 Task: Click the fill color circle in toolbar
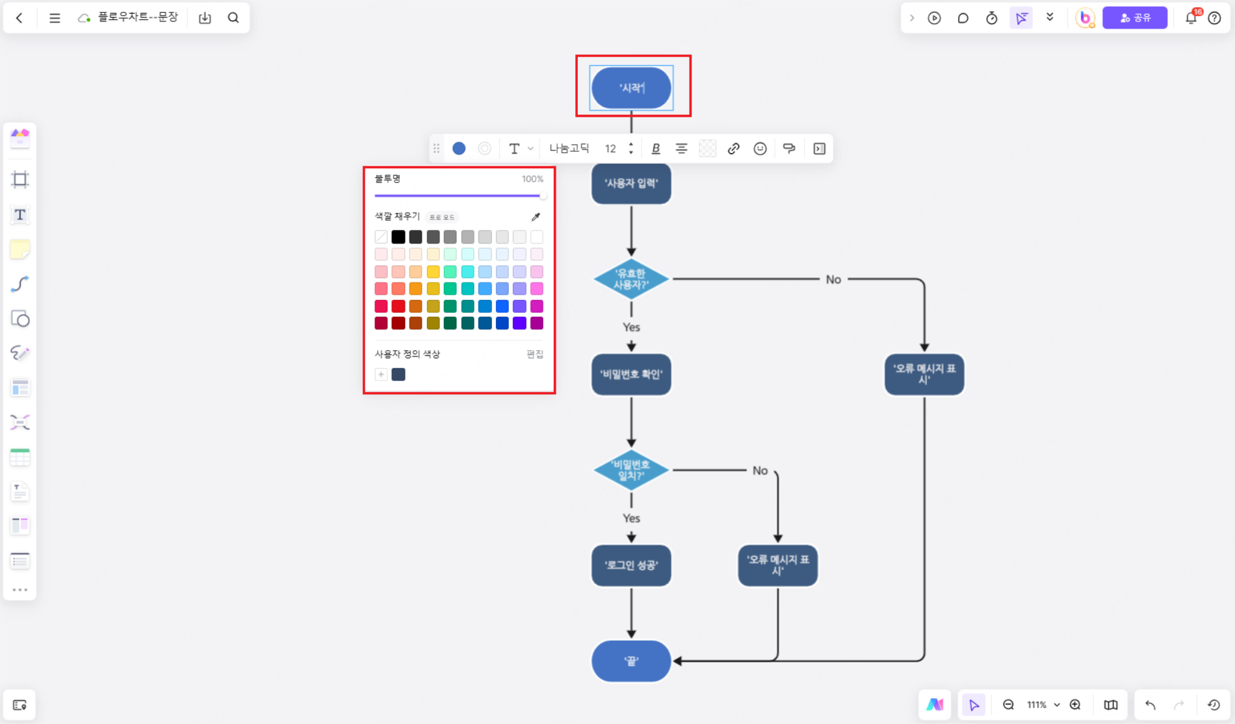pyautogui.click(x=459, y=149)
